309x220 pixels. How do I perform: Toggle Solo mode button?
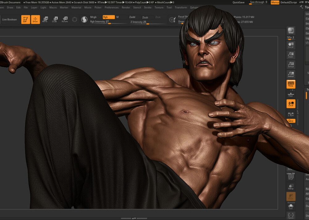pyautogui.click(x=291, y=207)
